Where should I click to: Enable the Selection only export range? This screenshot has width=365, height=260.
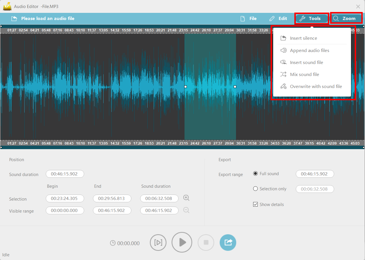pos(255,189)
